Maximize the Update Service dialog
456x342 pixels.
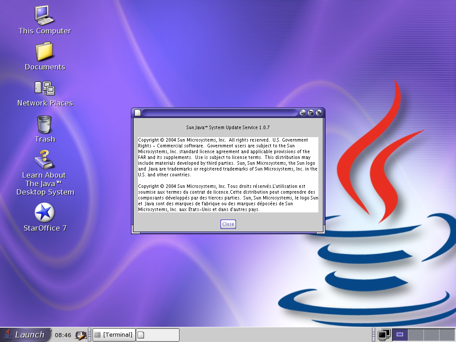(x=310, y=113)
